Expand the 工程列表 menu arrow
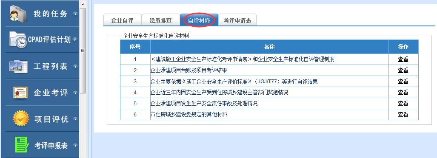This screenshot has width=437, height=158. click(x=75, y=67)
